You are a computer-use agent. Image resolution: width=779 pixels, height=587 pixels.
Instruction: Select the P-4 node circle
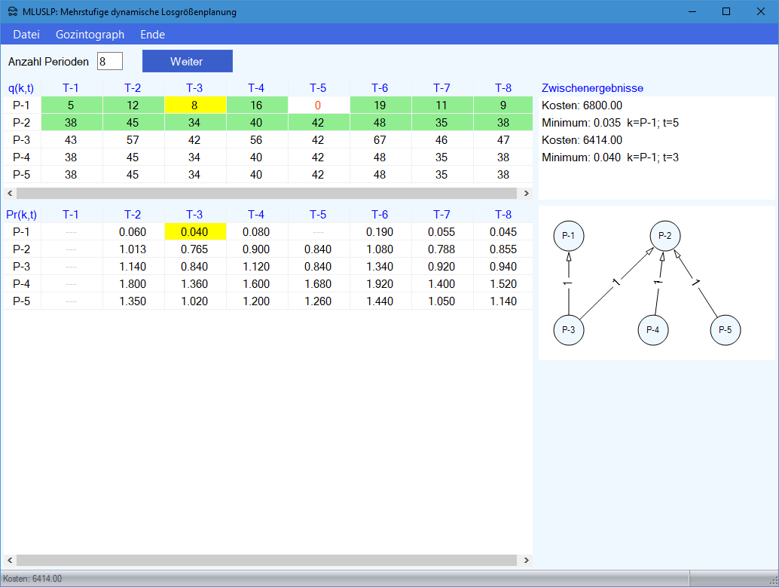tap(653, 329)
